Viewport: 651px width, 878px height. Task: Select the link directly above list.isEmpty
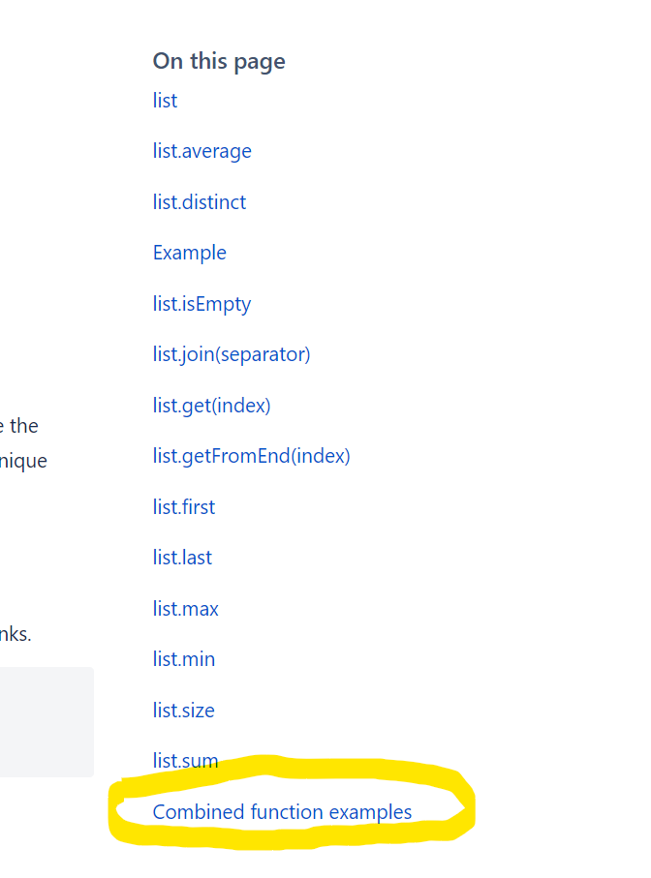pyautogui.click(x=189, y=253)
